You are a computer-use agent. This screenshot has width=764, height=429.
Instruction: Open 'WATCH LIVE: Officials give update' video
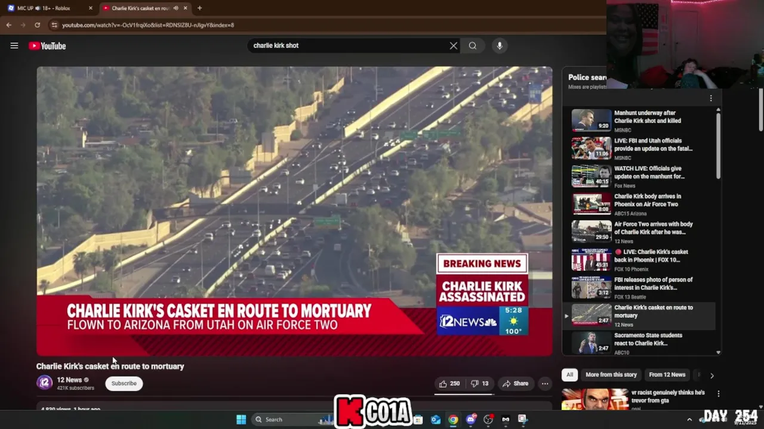click(643, 176)
